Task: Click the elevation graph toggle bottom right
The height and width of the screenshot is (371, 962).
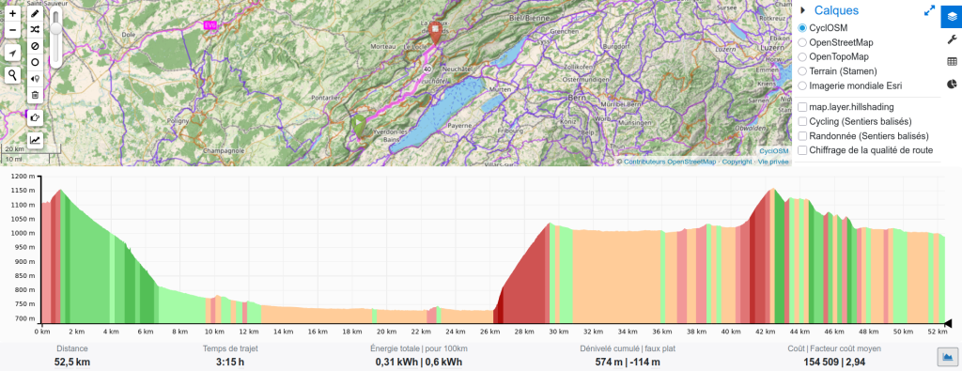Action: pyautogui.click(x=947, y=356)
